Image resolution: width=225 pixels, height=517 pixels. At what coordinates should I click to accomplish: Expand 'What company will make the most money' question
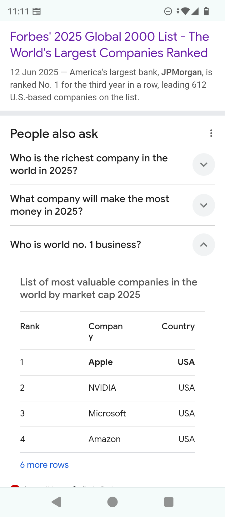[203, 205]
